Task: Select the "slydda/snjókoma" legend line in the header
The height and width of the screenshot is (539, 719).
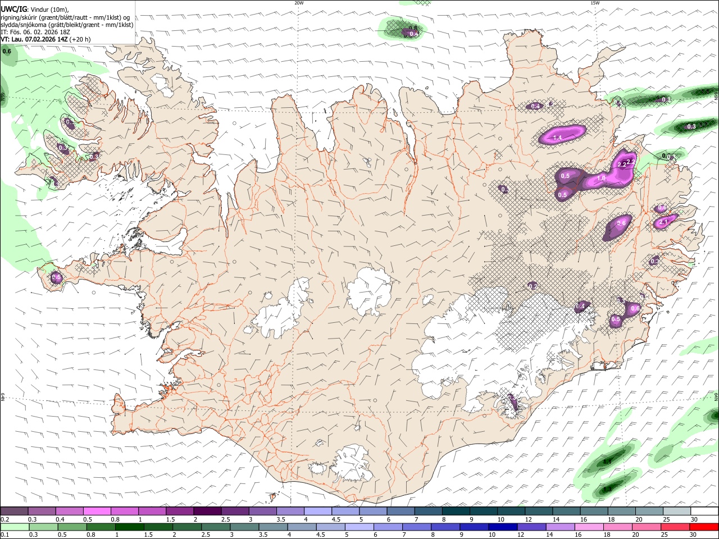Action: pos(67,25)
